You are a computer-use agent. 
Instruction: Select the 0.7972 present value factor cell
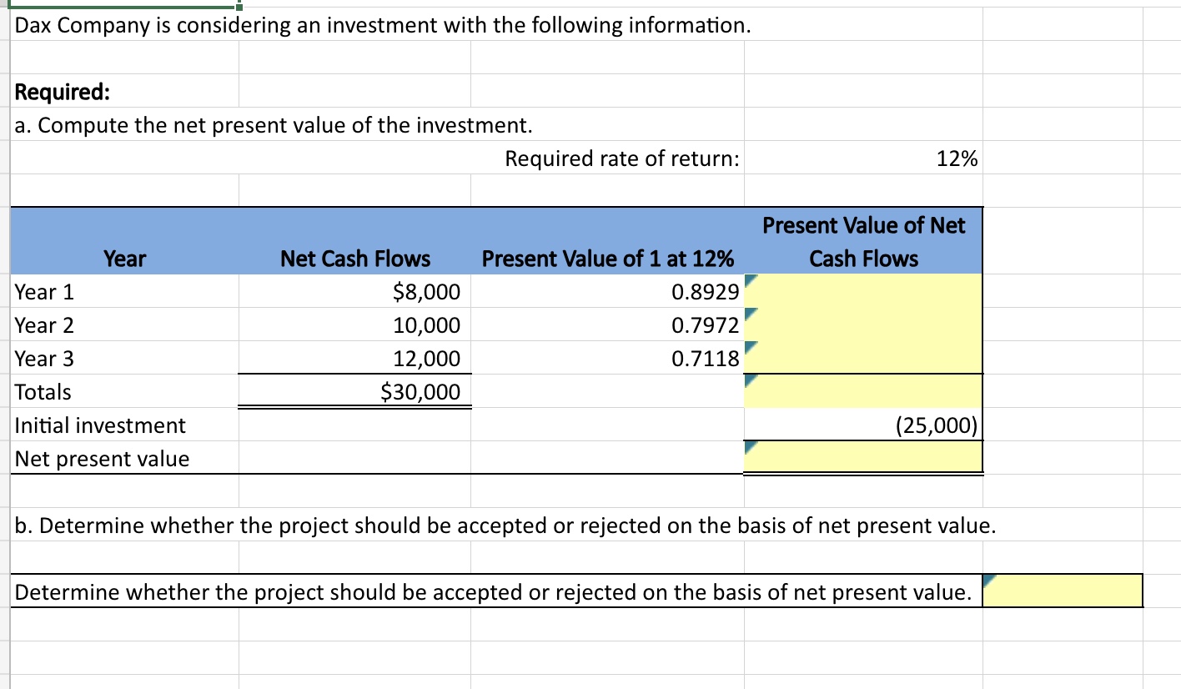pyautogui.click(x=608, y=325)
